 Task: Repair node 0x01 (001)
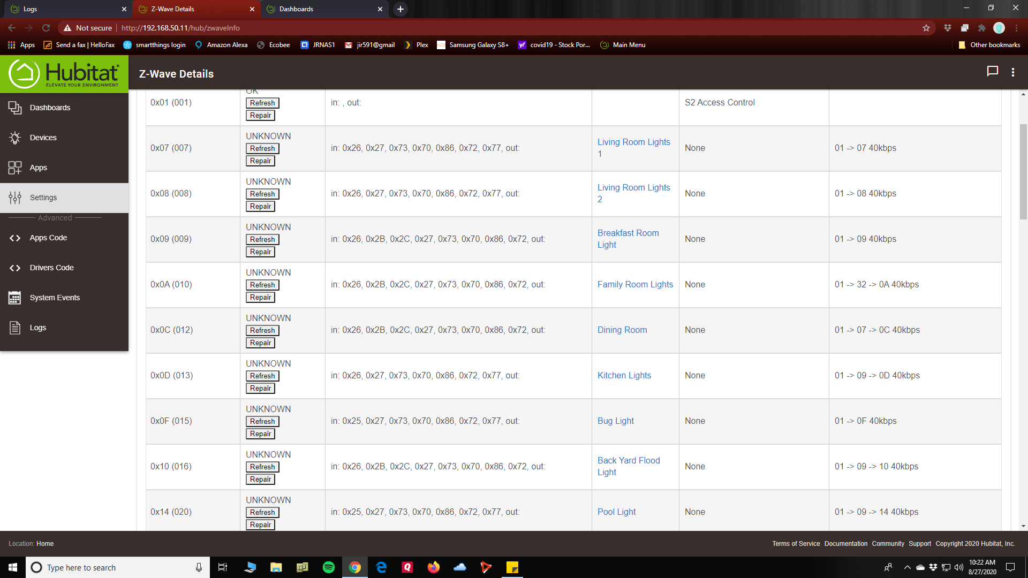pos(260,116)
